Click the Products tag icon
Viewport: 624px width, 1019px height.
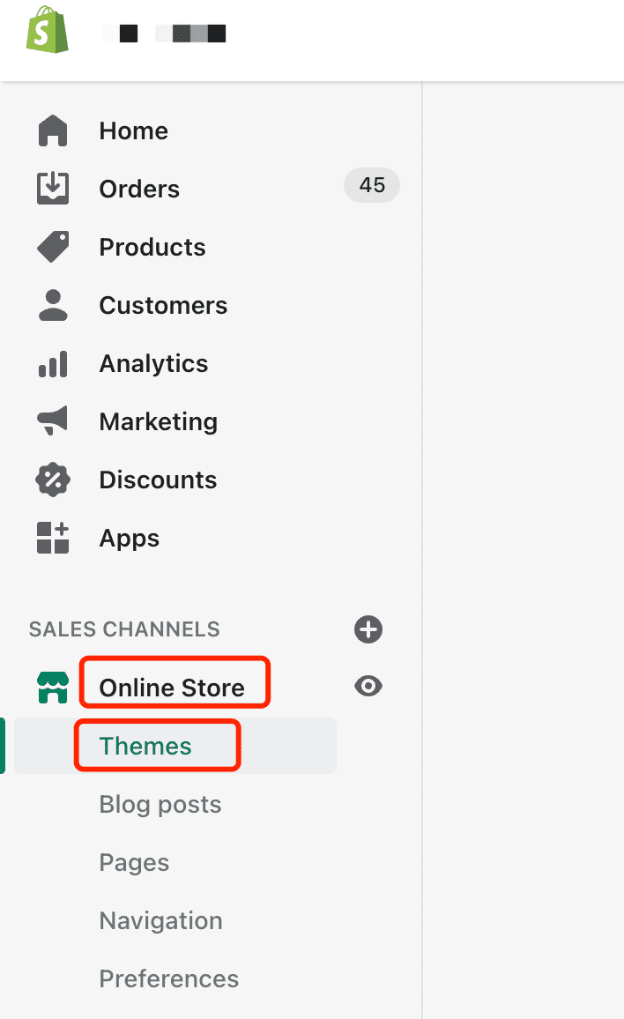point(53,247)
